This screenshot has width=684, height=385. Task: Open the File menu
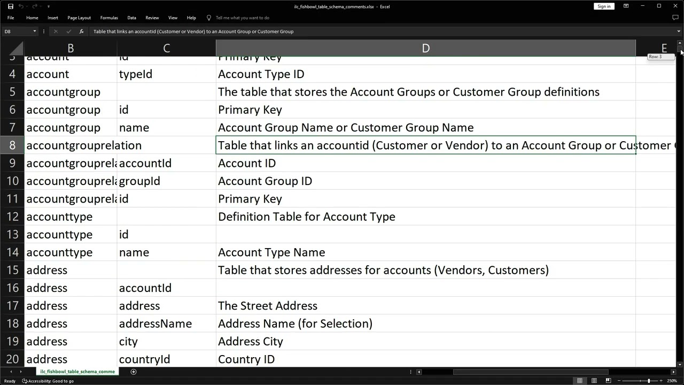click(x=11, y=18)
